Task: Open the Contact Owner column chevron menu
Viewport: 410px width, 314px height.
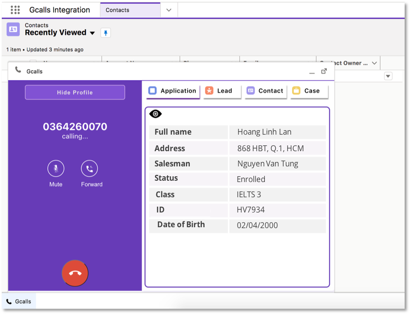Action: [x=374, y=63]
